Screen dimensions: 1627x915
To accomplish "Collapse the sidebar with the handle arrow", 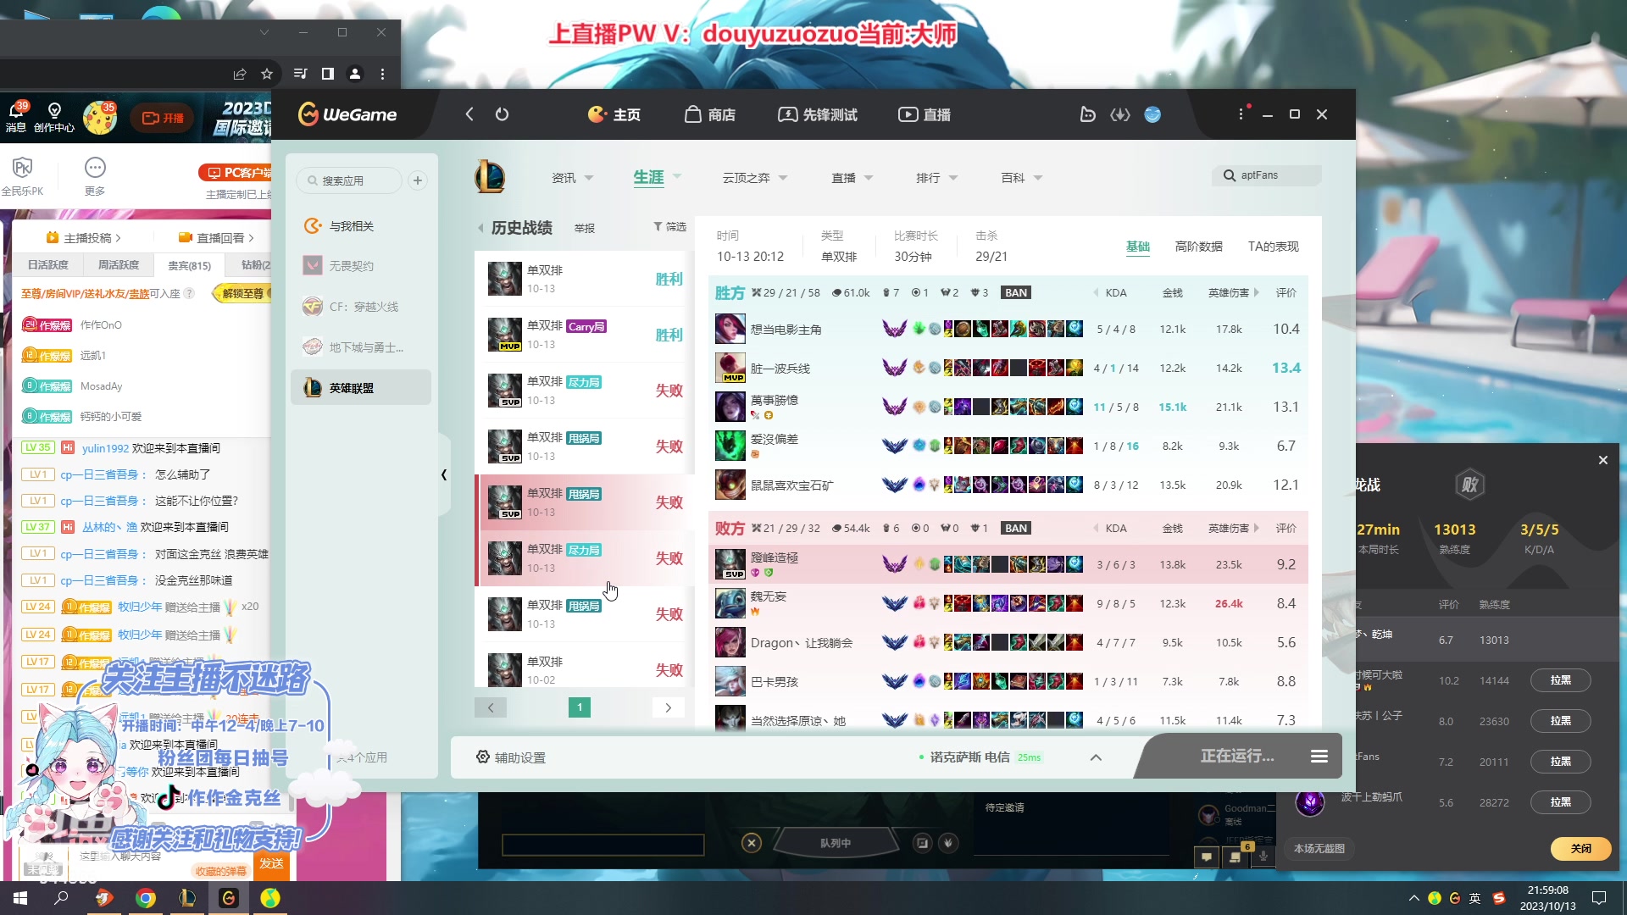I will pos(444,474).
